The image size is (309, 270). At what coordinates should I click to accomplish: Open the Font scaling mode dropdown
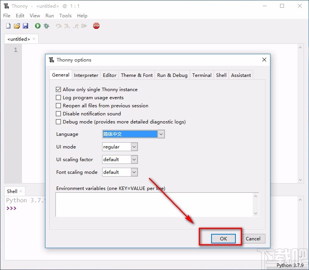click(134, 172)
